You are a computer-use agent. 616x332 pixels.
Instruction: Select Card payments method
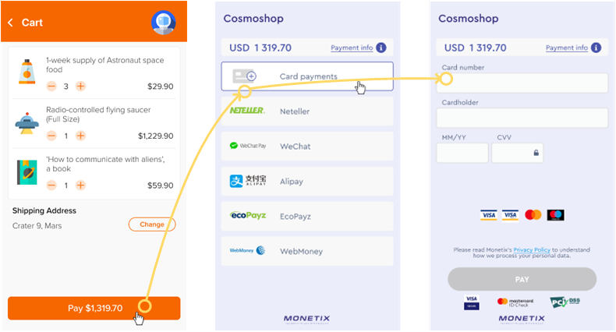click(307, 76)
